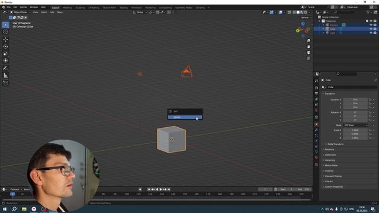
Task: Switch orthographic/perspective grid icon
Action: [309, 59]
